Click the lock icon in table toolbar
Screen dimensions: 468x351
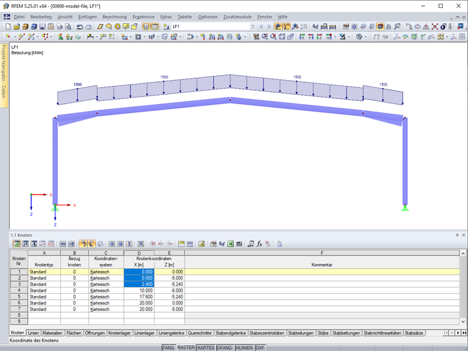[280, 244]
